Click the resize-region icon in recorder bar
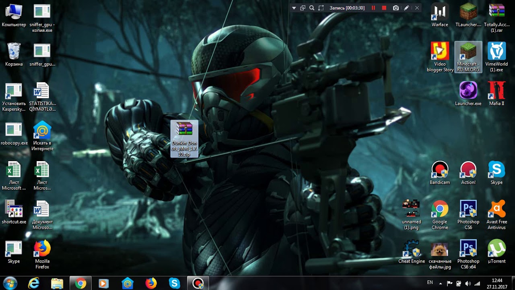 click(321, 8)
